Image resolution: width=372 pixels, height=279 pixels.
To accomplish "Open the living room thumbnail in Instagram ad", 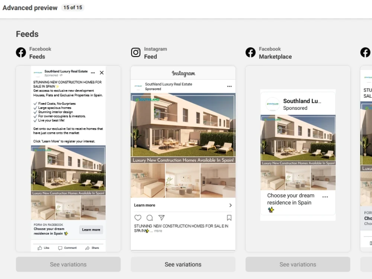I will pos(183,180).
